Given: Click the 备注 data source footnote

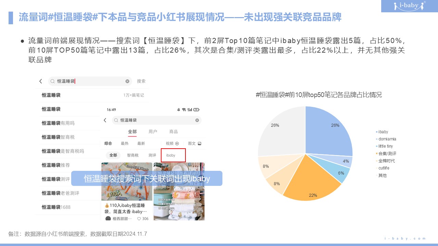Looking at the screenshot, I should (78, 234).
